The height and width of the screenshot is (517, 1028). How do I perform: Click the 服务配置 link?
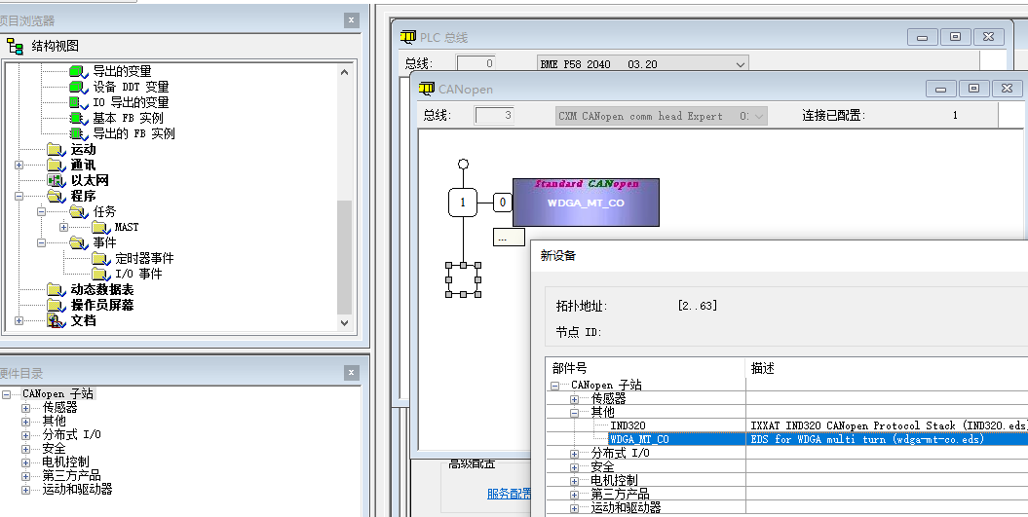509,494
